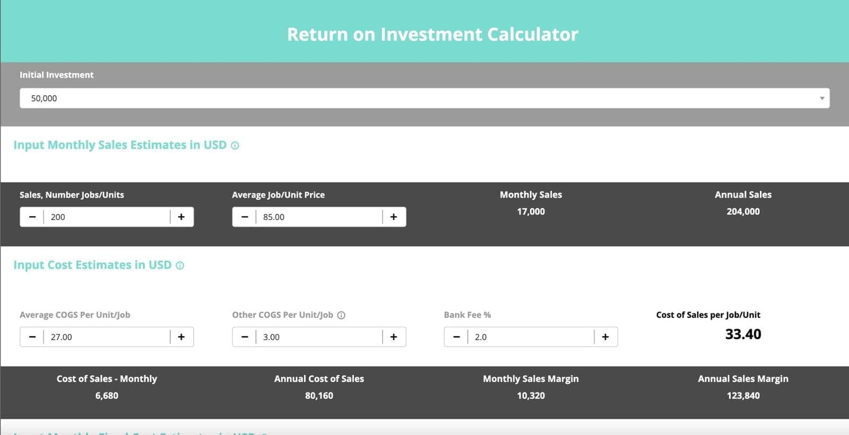Increase Sales Number Jobs/Units with plus
This screenshot has height=435, width=849.
(x=181, y=217)
